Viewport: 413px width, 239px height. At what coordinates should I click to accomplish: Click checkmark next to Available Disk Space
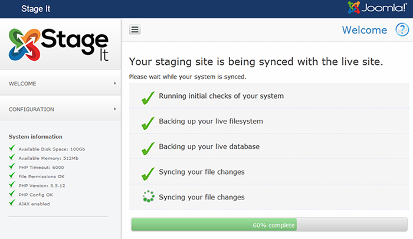point(12,148)
